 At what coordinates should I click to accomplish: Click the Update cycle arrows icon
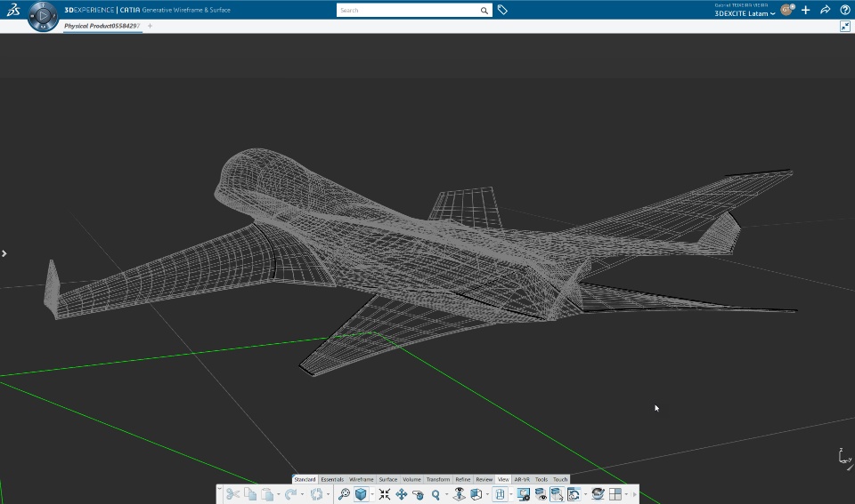[316, 494]
